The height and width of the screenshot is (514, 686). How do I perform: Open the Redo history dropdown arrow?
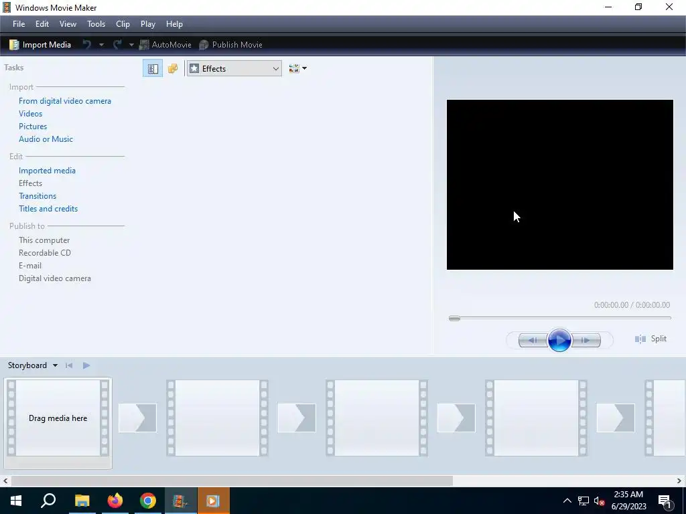click(131, 45)
